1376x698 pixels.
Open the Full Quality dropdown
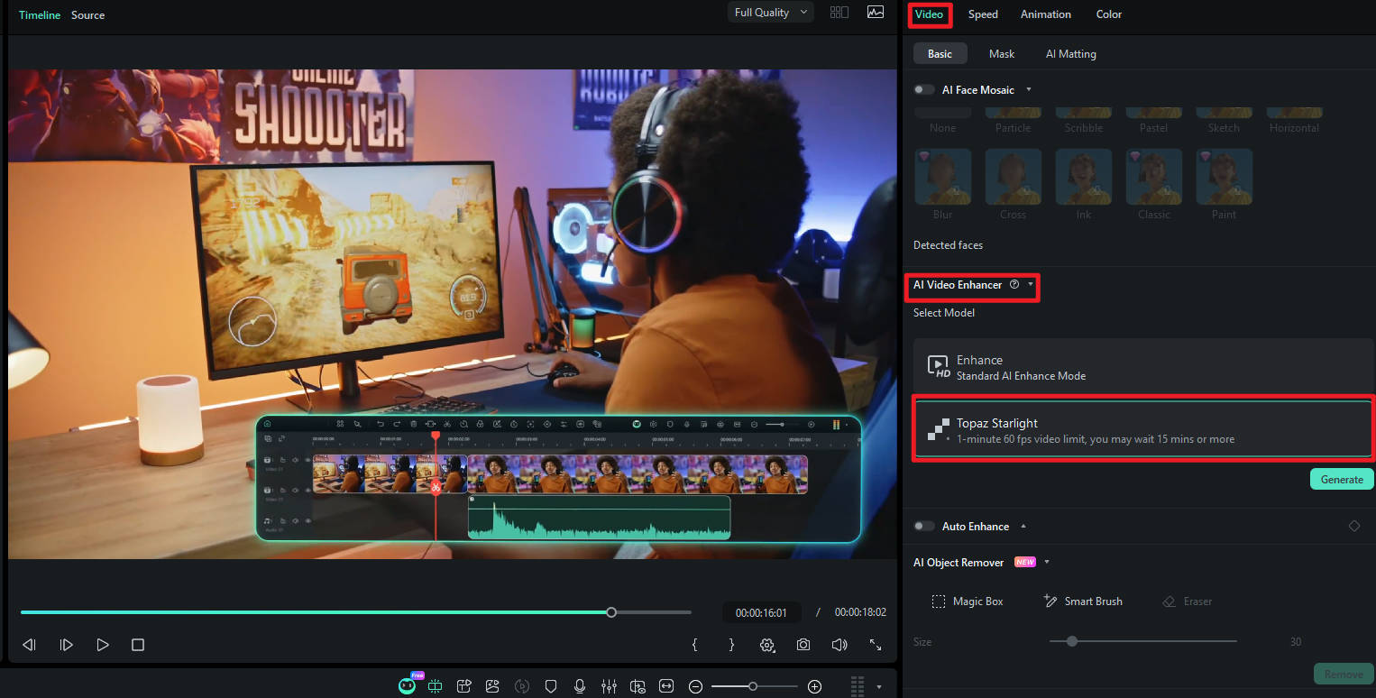[771, 13]
